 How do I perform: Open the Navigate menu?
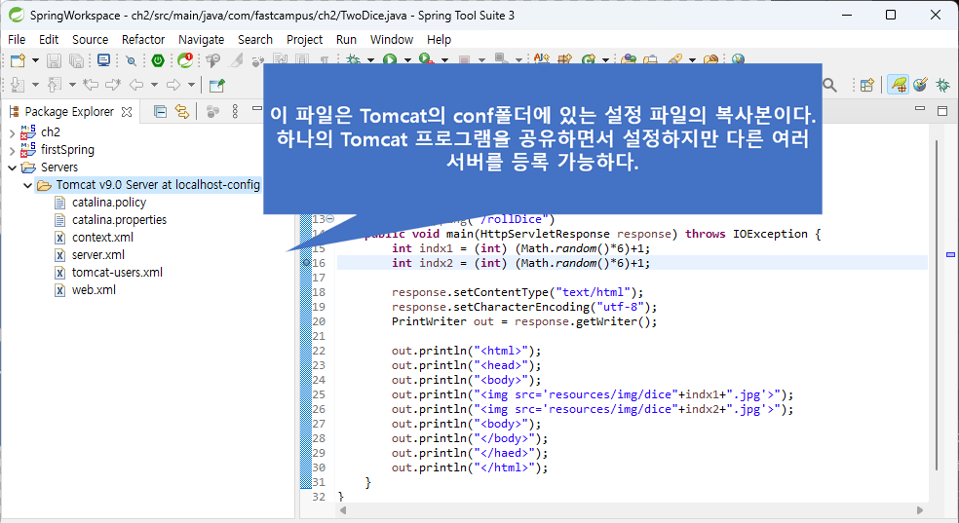[201, 40]
